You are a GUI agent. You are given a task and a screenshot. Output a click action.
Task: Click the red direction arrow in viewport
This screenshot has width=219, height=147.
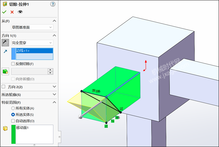tap(145, 66)
